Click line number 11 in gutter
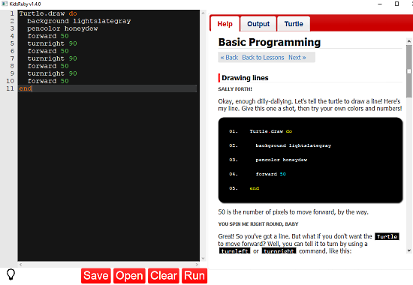 click(x=10, y=88)
